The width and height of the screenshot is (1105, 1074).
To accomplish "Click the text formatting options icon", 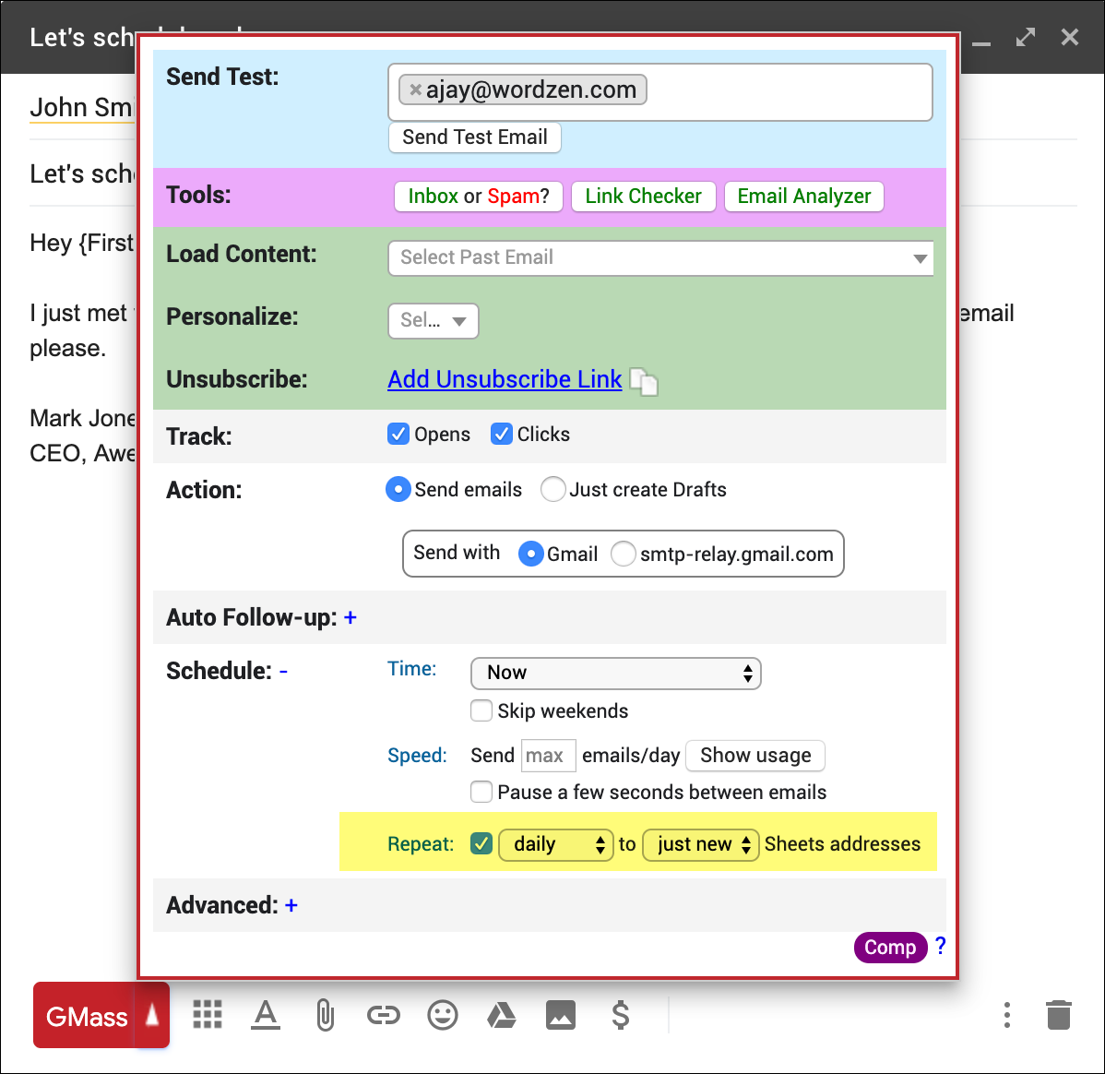I will (266, 1015).
